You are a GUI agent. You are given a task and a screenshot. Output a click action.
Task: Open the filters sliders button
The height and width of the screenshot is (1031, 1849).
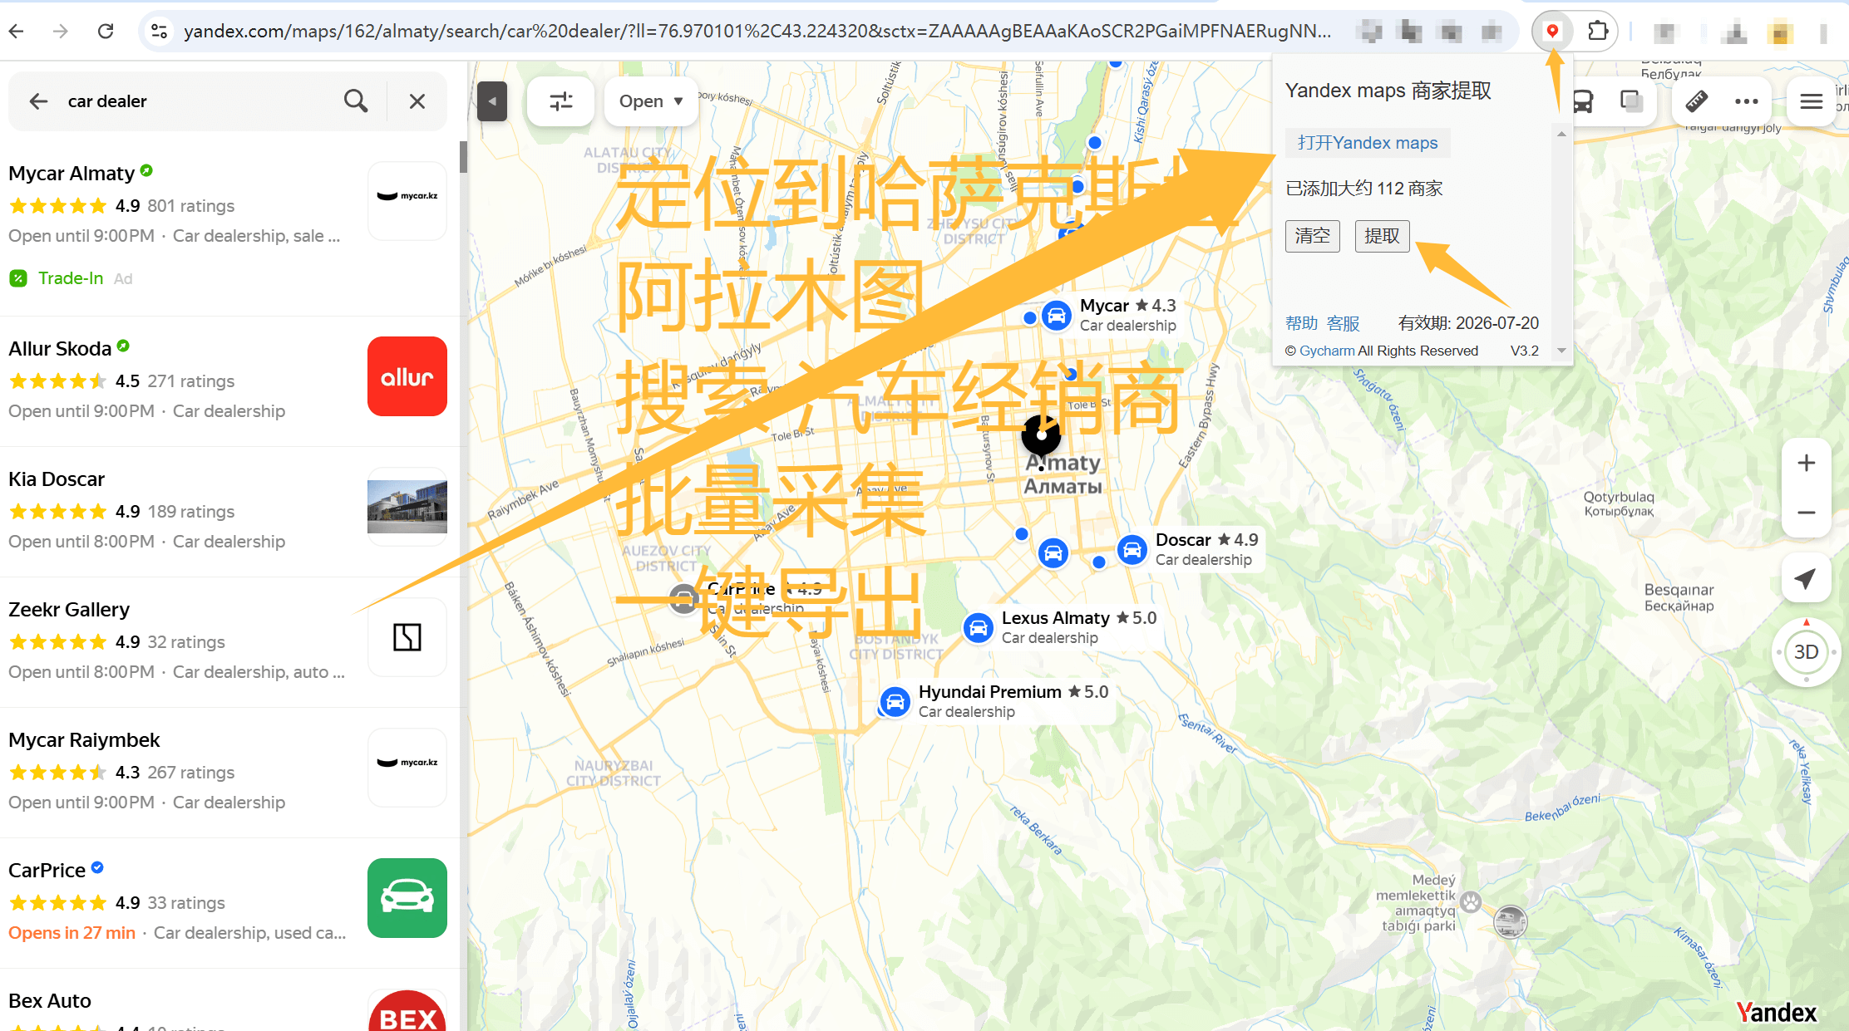coord(561,101)
